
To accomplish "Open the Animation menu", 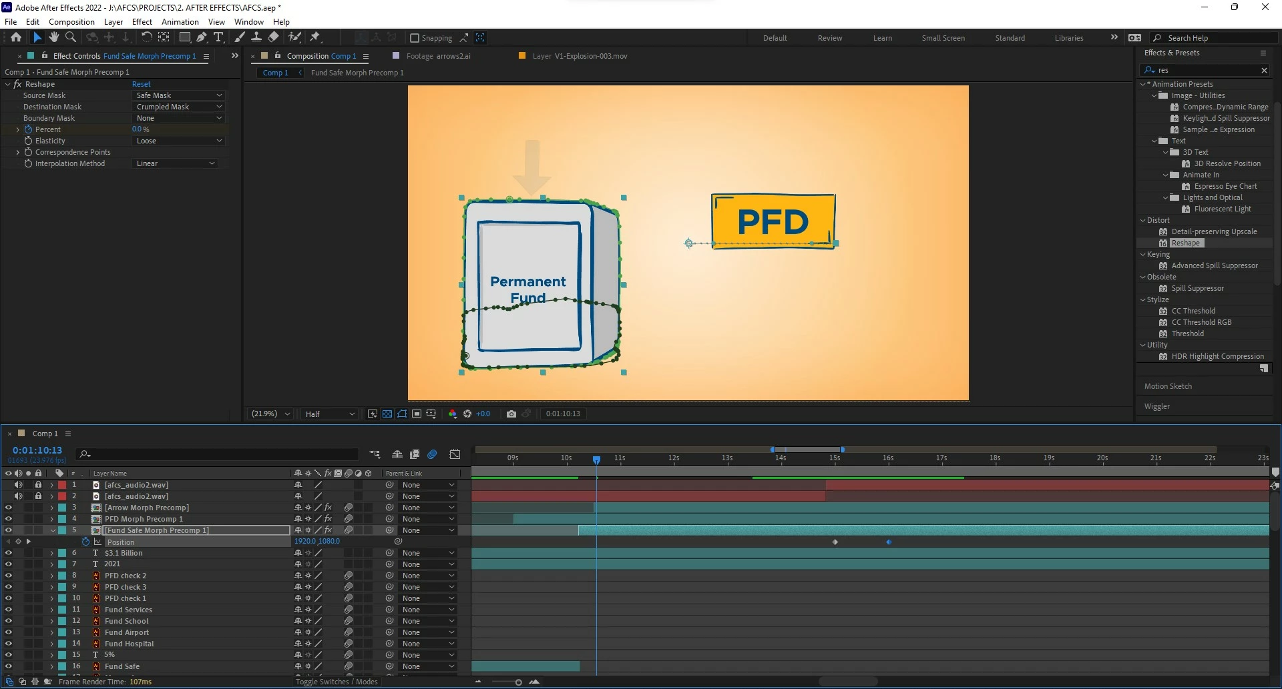I will 180,22.
